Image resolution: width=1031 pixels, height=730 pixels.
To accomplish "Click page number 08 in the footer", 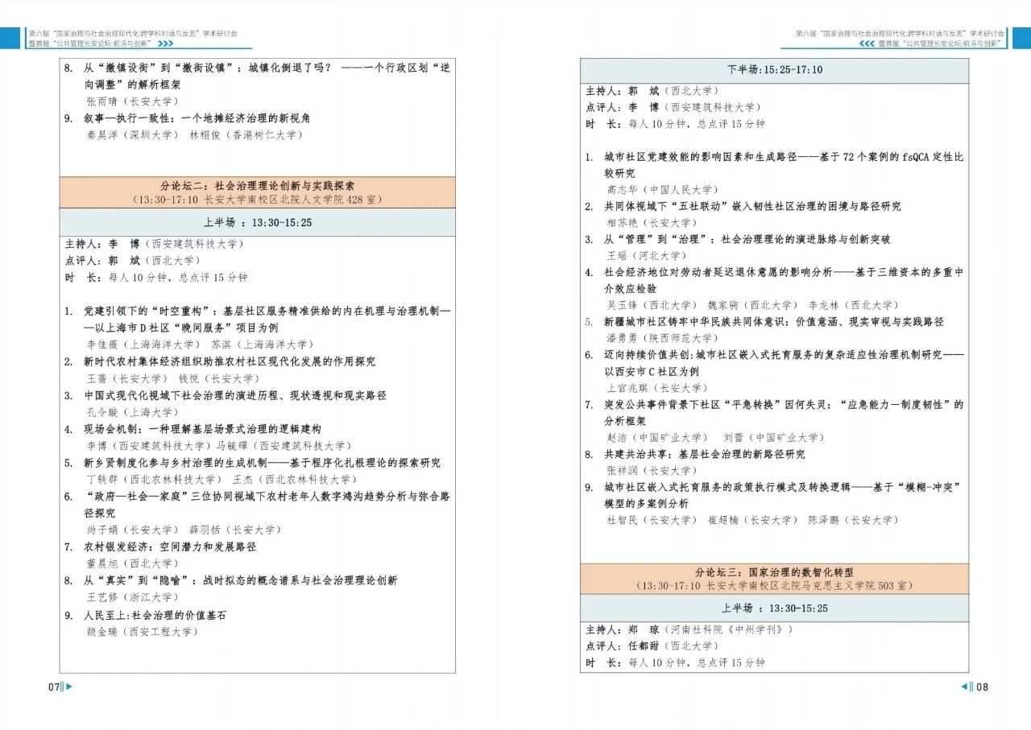I will (982, 687).
